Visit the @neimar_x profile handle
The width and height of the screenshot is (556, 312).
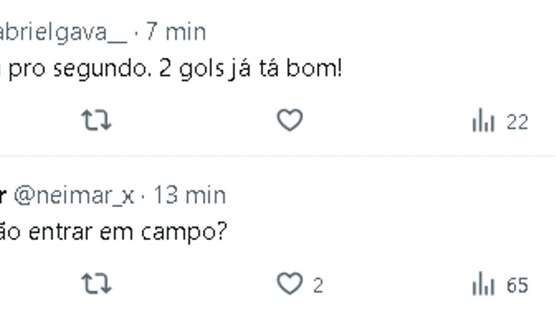coord(74,195)
